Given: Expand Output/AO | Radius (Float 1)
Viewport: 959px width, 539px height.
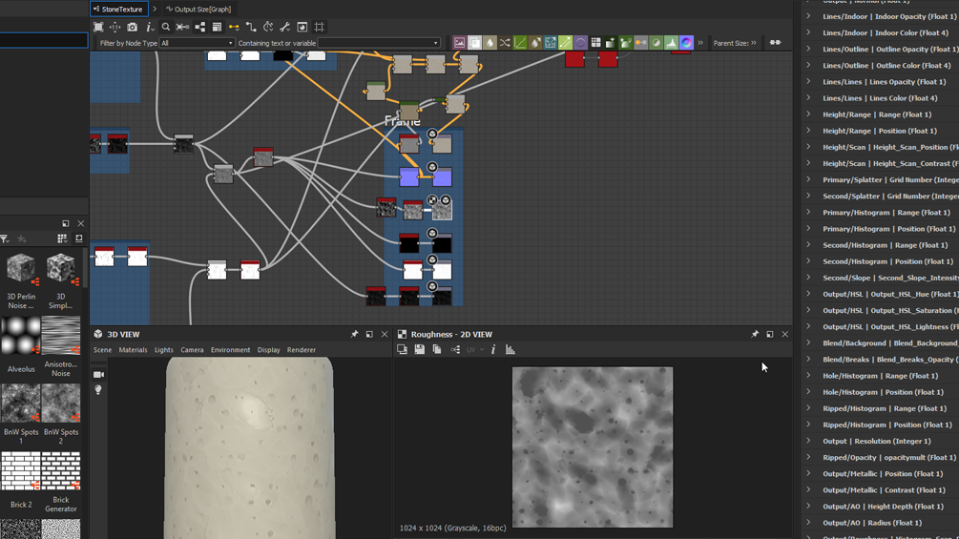Looking at the screenshot, I should [x=808, y=523].
